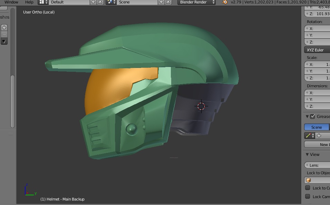Toggle the Grease Pencil checkbox
Viewport: 330px width, 205px height.
pyautogui.click(x=312, y=117)
